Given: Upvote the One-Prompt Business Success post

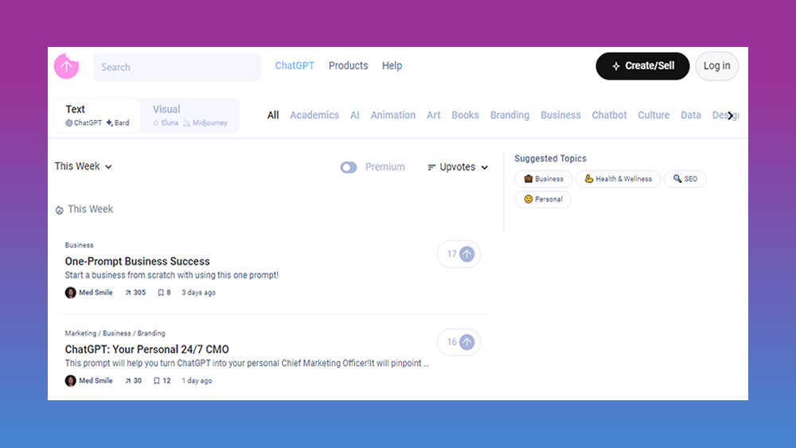Looking at the screenshot, I should pyautogui.click(x=467, y=254).
